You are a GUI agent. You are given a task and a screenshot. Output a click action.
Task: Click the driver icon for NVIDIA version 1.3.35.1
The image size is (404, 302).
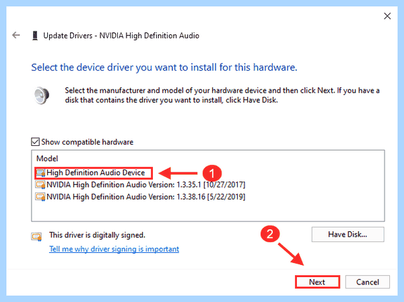[x=40, y=185]
